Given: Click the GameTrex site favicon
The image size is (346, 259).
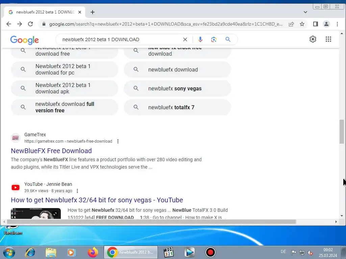Looking at the screenshot, I should point(16,138).
